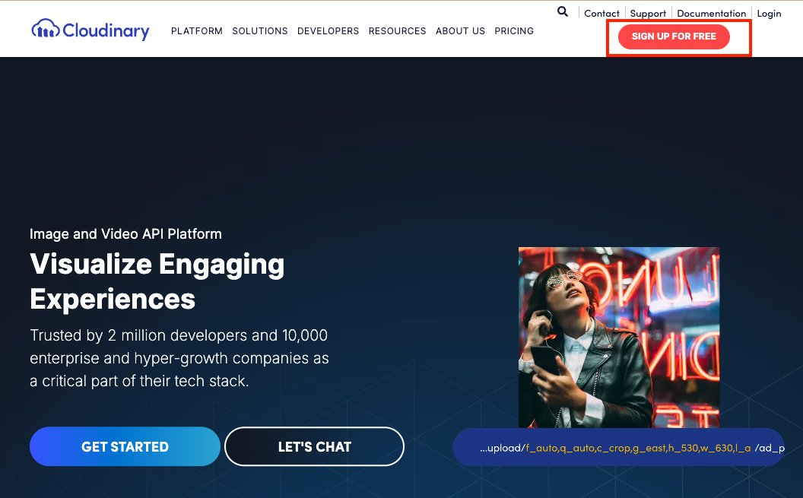Viewport: 803px width, 498px height.
Task: Click the Visualize Engaging Experiences headline
Action: point(157,281)
